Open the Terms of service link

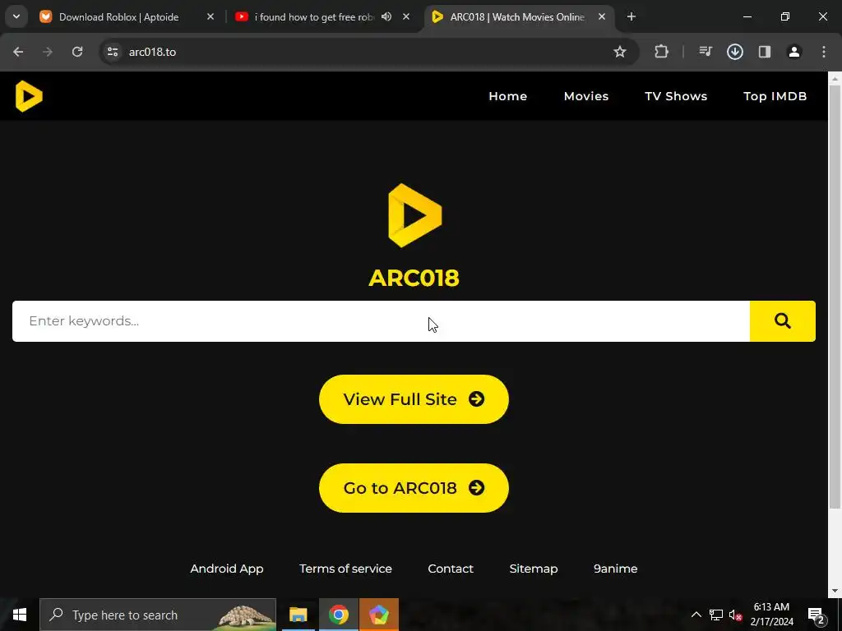(x=346, y=569)
